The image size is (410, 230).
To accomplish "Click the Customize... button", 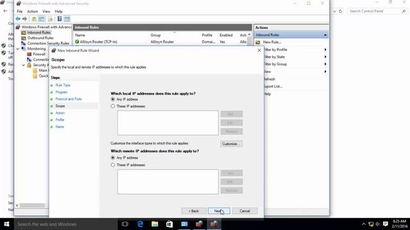I will pos(231,144).
